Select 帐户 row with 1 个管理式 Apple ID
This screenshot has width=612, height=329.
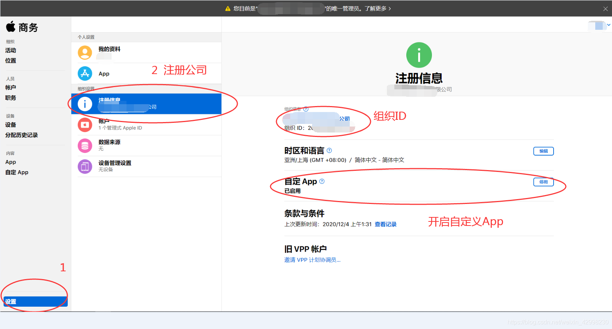[x=146, y=125]
